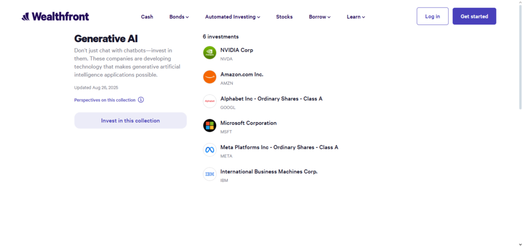Select Amazon.com Inc. investment name
The height and width of the screenshot is (247, 523).
click(242, 74)
